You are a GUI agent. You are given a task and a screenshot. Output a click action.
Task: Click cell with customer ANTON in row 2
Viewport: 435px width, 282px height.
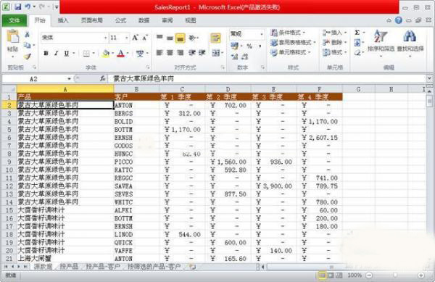(x=136, y=105)
